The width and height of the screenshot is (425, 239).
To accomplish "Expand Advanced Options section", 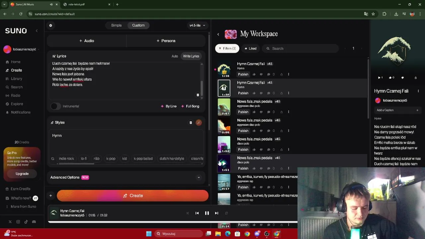I will click(126, 177).
